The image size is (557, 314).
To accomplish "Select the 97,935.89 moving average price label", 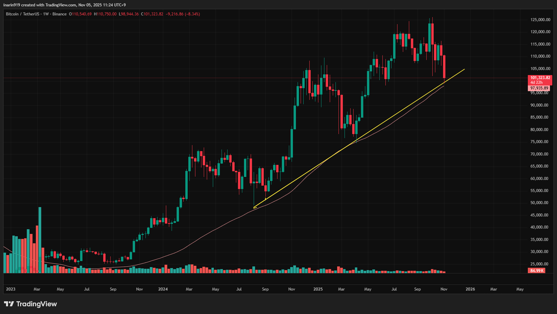I will (x=539, y=88).
